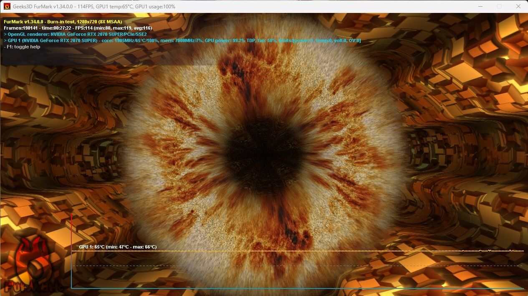Click the 'OpenGL renderer: NVIDIA GeForce RTX 2070 SUPER' line
The height and width of the screenshot is (296, 528).
75,34
